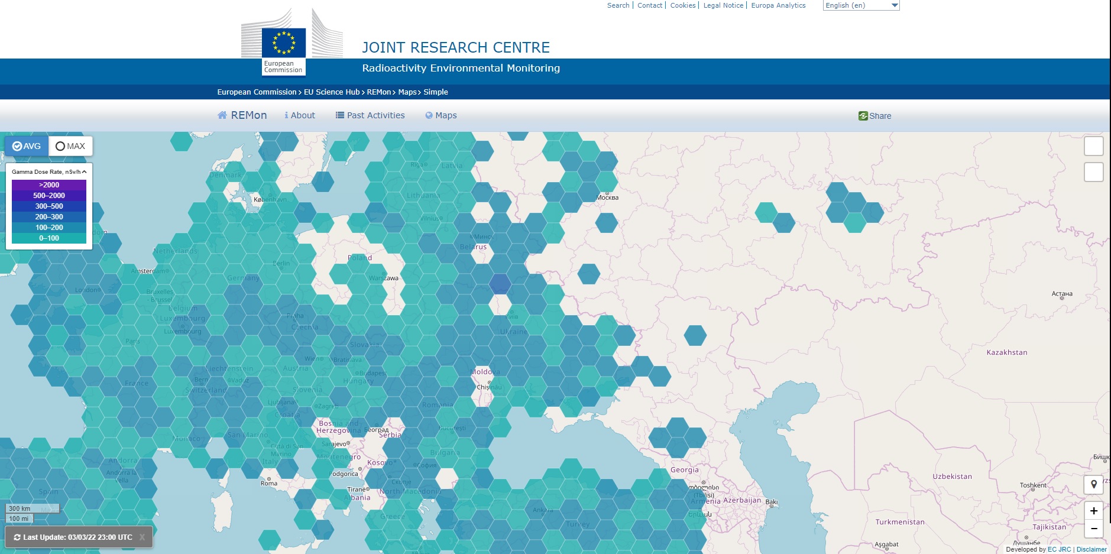Screen dimensions: 1111x554
Task: Click the >2000 legend swatch
Action: [49, 185]
